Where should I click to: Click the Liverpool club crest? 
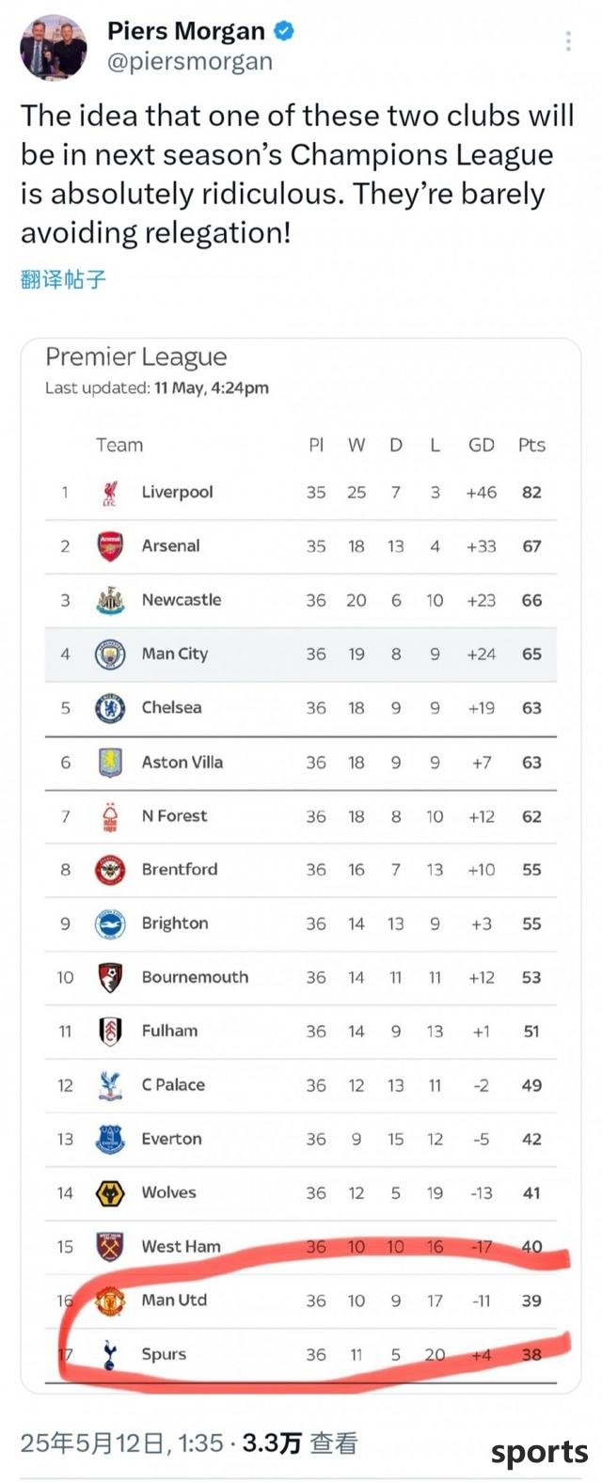click(x=110, y=493)
